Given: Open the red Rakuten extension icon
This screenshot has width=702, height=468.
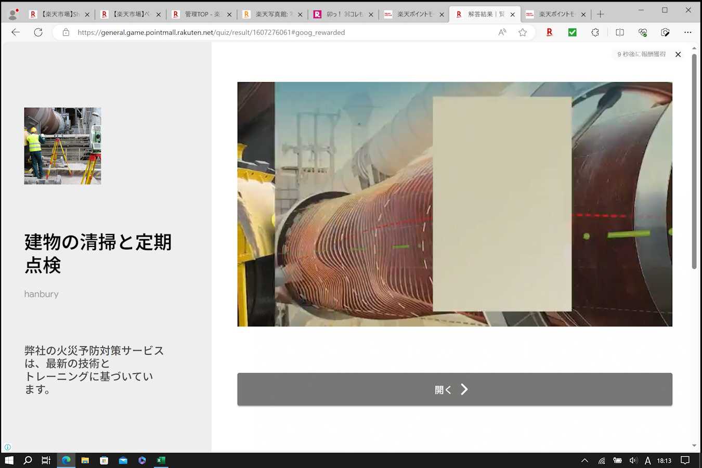Looking at the screenshot, I should coord(549,32).
